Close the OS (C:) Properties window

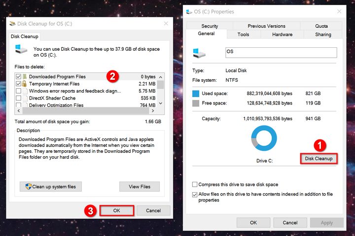[339, 11]
